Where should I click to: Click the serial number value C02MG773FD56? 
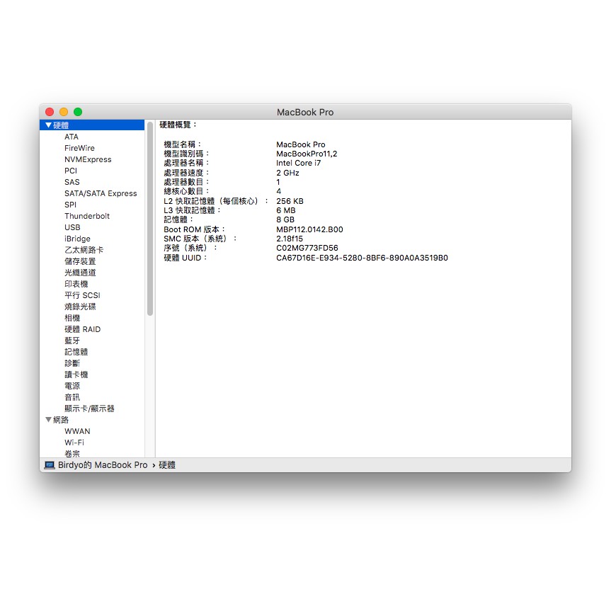click(x=307, y=249)
